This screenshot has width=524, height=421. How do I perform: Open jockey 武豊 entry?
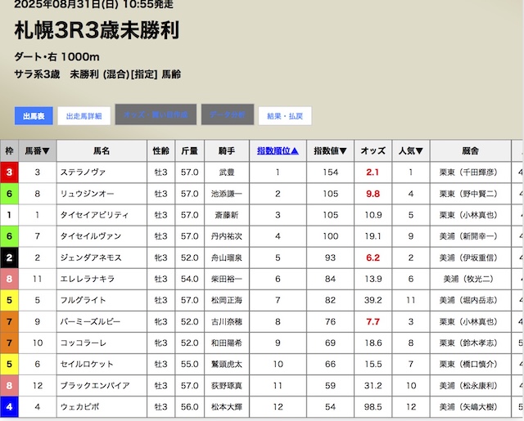226,172
